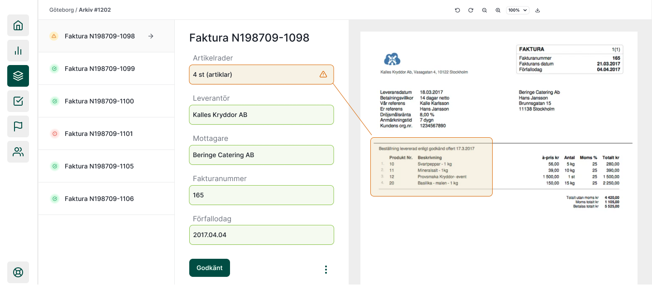The image size is (652, 294).
Task: Click the Artikelrader warning field
Action: click(x=261, y=75)
